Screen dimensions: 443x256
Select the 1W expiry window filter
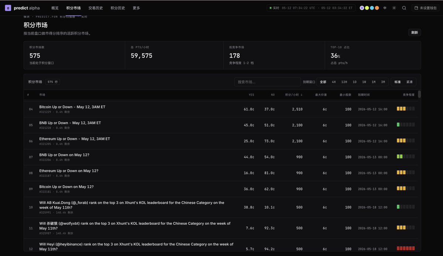pyautogui.click(x=364, y=82)
